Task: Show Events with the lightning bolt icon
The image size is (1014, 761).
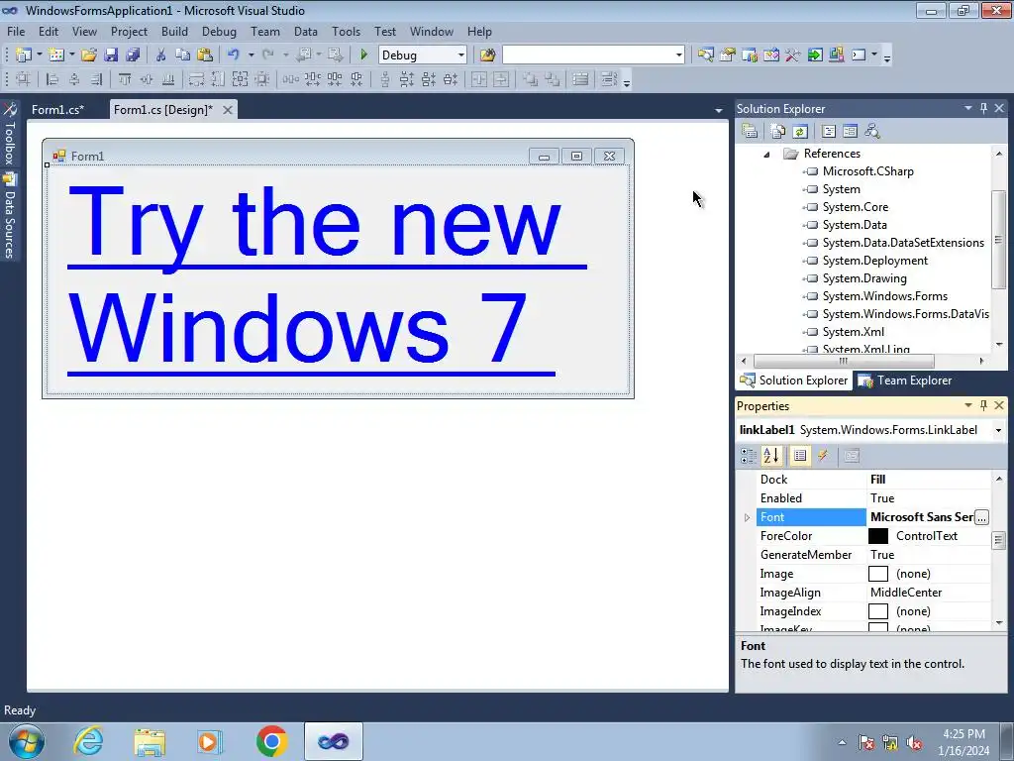Action: [x=823, y=456]
